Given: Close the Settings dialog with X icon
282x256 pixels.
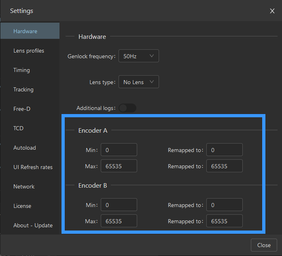Looking at the screenshot, I should [272, 11].
